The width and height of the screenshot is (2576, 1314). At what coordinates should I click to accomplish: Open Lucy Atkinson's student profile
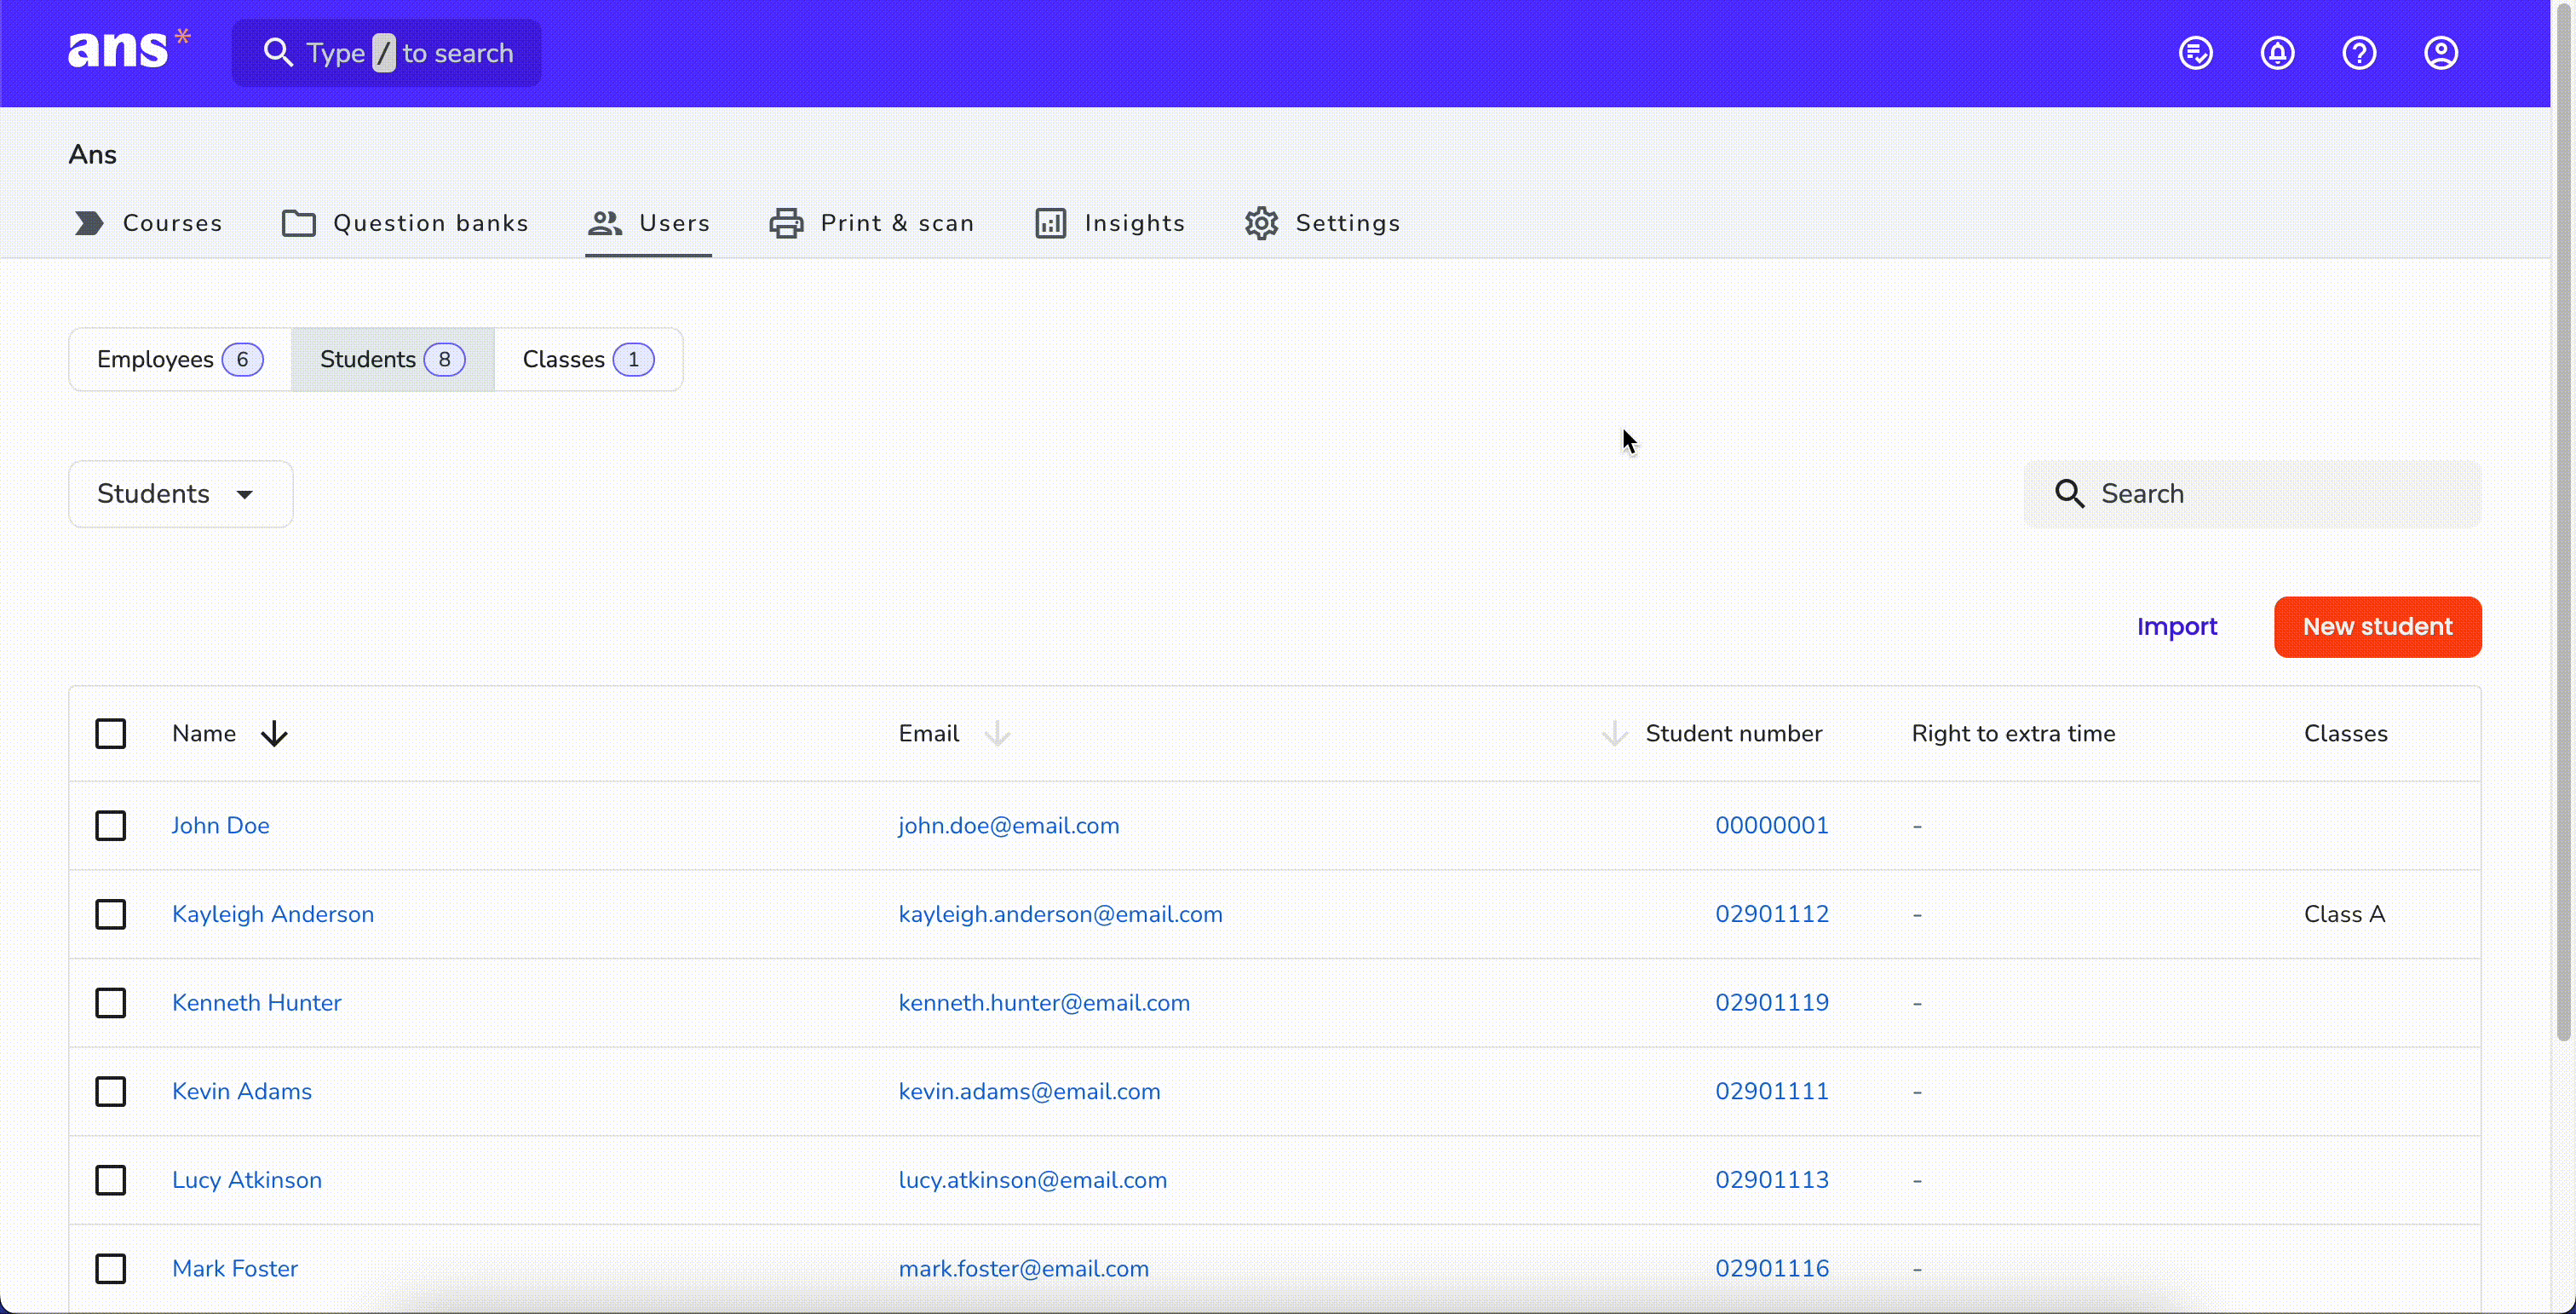point(247,1180)
